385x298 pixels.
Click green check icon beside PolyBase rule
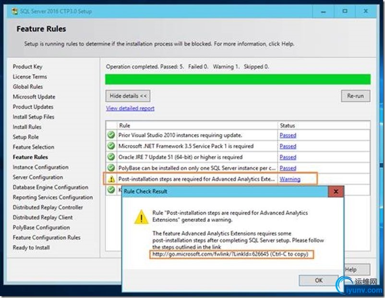[111, 168]
